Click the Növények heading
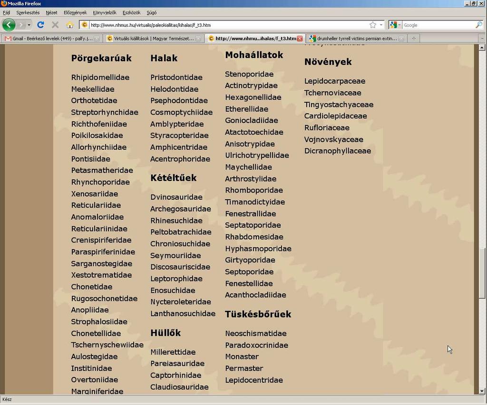 [328, 62]
